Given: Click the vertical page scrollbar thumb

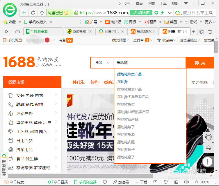Looking at the screenshot, I should (216, 47).
